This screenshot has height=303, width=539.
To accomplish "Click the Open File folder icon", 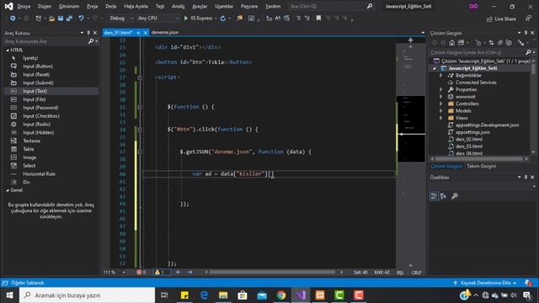I will pyautogui.click(x=51, y=19).
